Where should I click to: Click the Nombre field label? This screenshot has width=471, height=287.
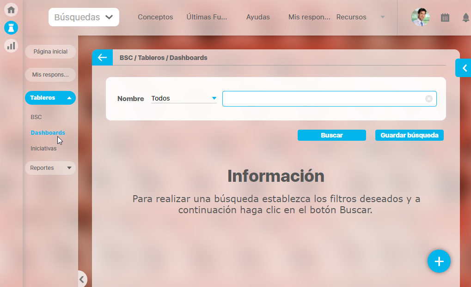131,99
